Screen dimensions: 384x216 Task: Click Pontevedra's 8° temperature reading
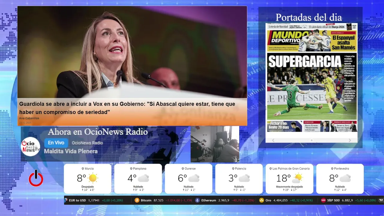[334, 178]
